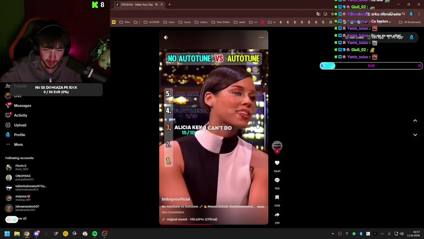Open the adad bookmarks folder

tap(239, 22)
